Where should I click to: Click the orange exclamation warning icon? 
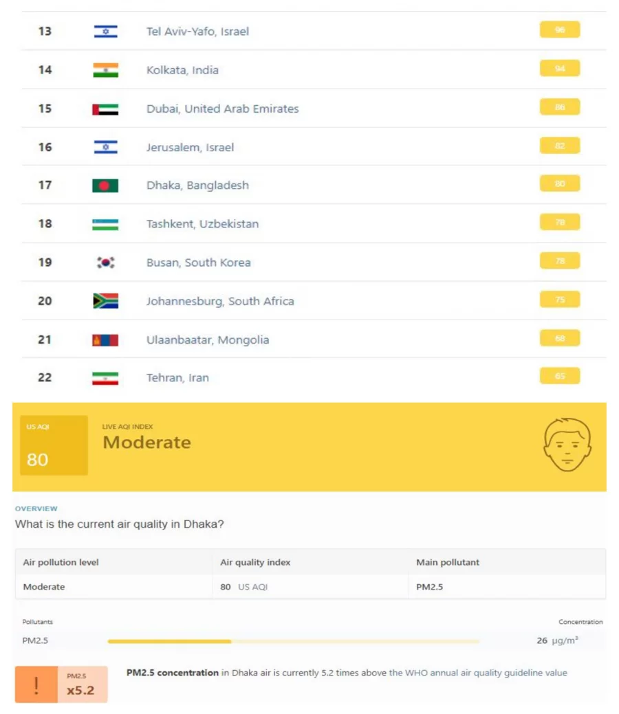tap(36, 684)
